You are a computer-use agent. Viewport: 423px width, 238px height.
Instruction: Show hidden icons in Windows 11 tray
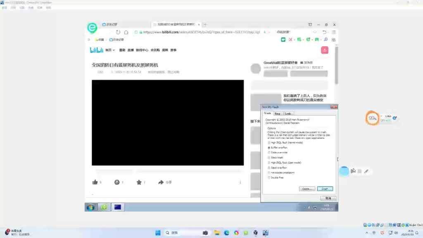click(x=367, y=233)
